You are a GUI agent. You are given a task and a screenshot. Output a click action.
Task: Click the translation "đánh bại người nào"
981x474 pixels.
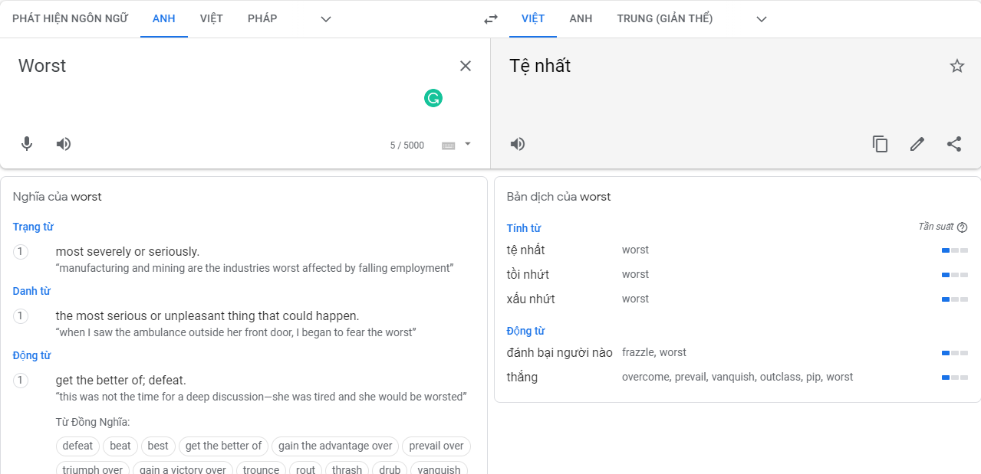point(560,353)
